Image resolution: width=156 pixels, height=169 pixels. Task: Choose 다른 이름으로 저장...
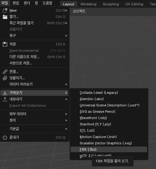34,57
